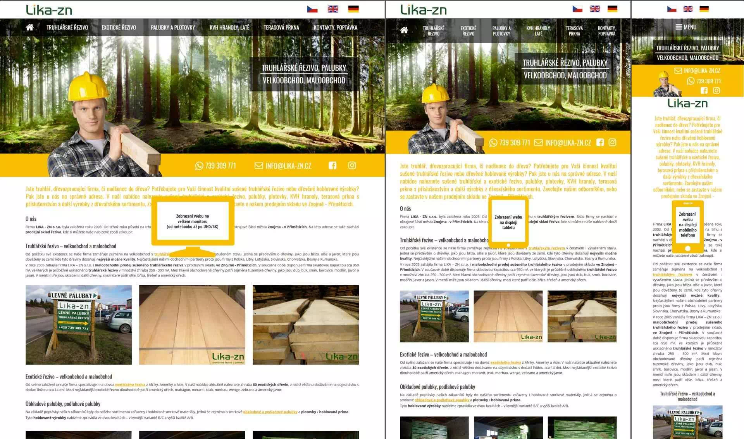This screenshot has width=744, height=439.
Task: Open the planed boards photo in tablet gallery
Action: 508,316
